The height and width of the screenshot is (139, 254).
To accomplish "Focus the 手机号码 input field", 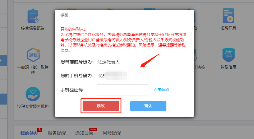I will click(x=123, y=76).
